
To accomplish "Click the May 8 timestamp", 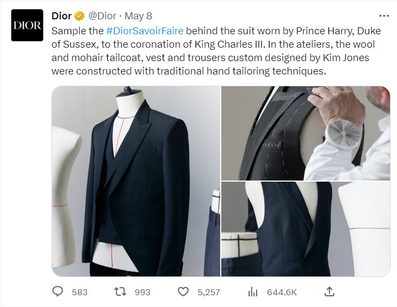I will pos(137,15).
